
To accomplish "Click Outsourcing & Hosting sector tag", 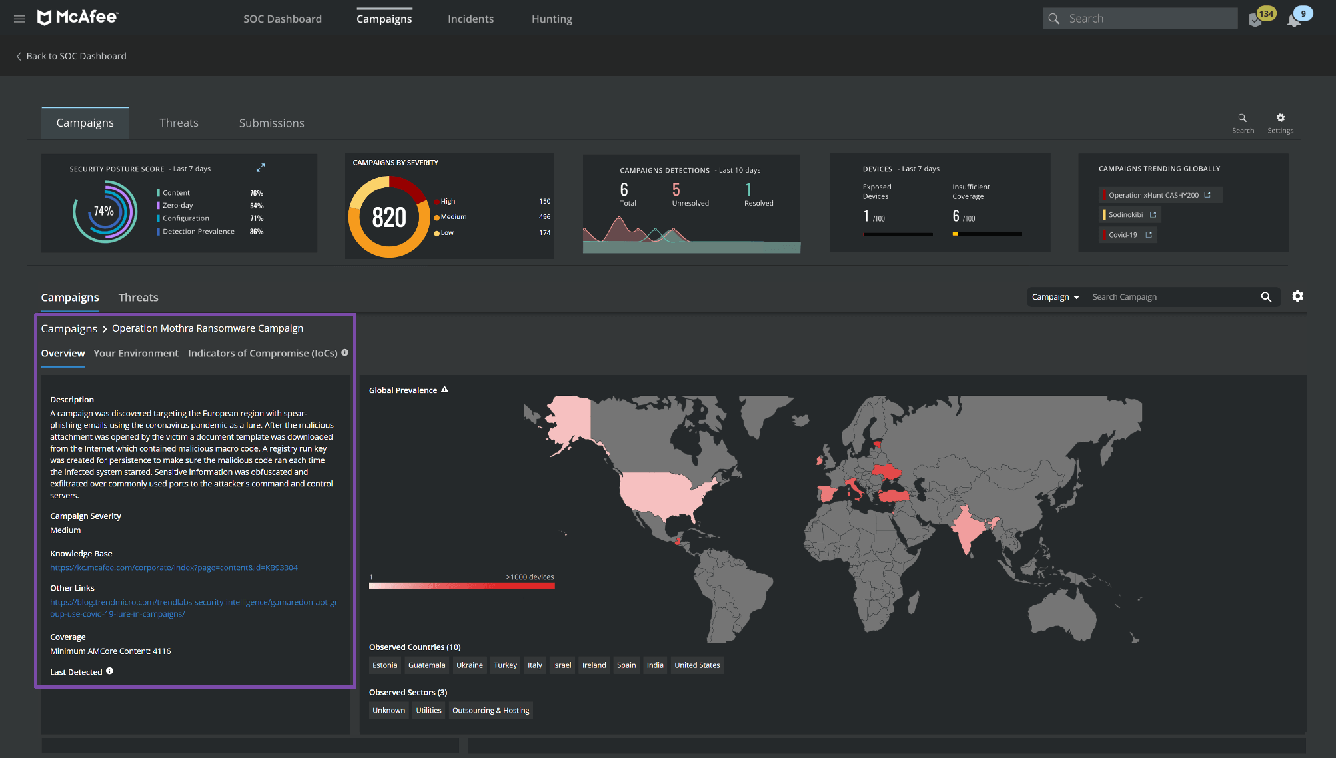I will [491, 711].
